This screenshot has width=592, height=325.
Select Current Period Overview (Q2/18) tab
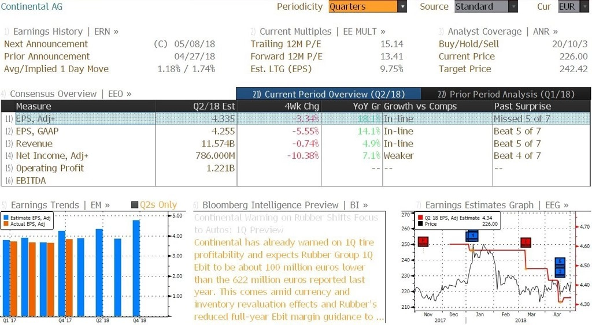point(328,94)
